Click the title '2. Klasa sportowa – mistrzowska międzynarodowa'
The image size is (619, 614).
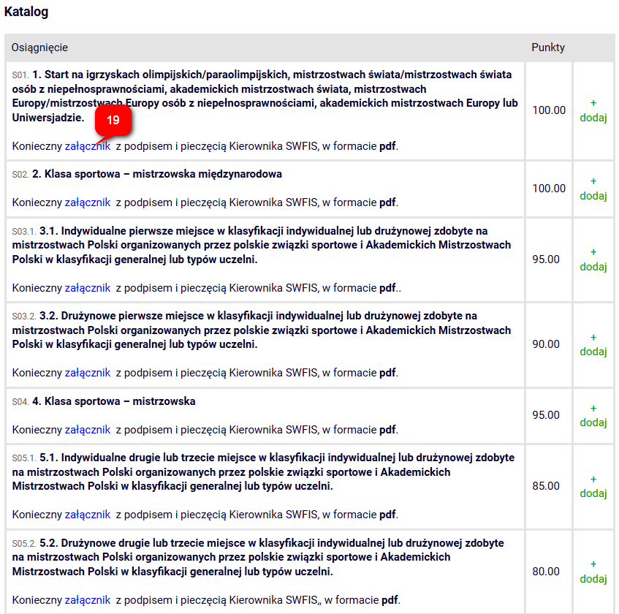(157, 174)
